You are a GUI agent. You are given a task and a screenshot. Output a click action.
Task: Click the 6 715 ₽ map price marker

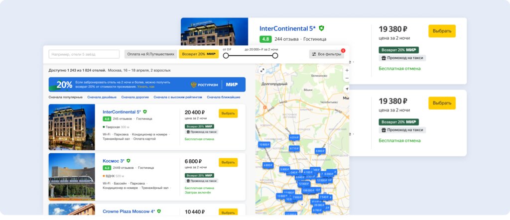[x=294, y=148]
